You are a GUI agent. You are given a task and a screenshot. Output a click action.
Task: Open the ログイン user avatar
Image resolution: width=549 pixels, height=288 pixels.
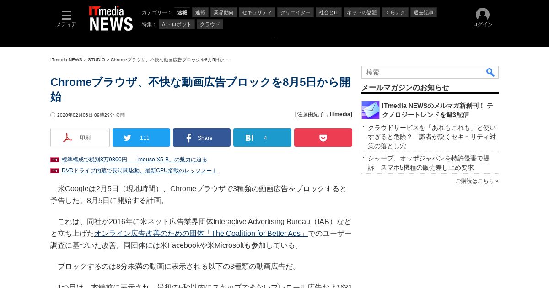(x=483, y=18)
